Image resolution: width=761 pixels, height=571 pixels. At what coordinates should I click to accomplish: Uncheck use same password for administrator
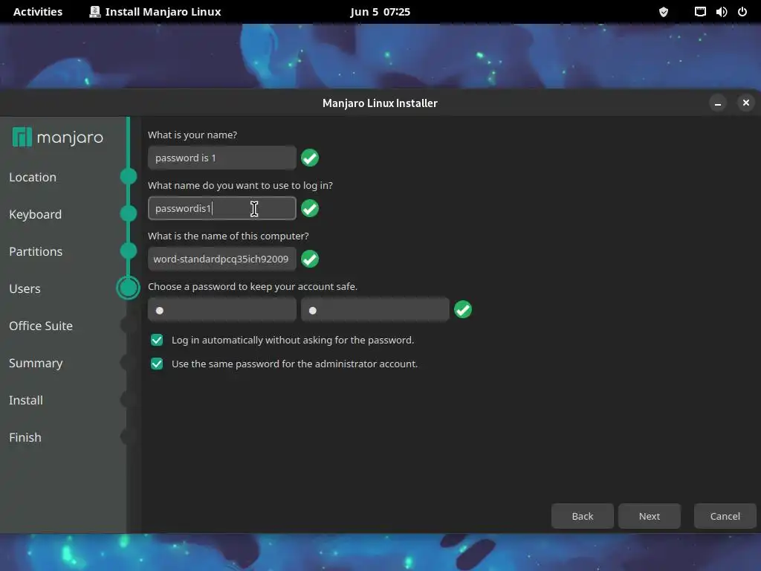pos(157,364)
